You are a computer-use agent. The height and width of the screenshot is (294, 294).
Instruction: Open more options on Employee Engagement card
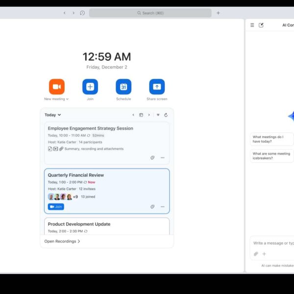(163, 158)
